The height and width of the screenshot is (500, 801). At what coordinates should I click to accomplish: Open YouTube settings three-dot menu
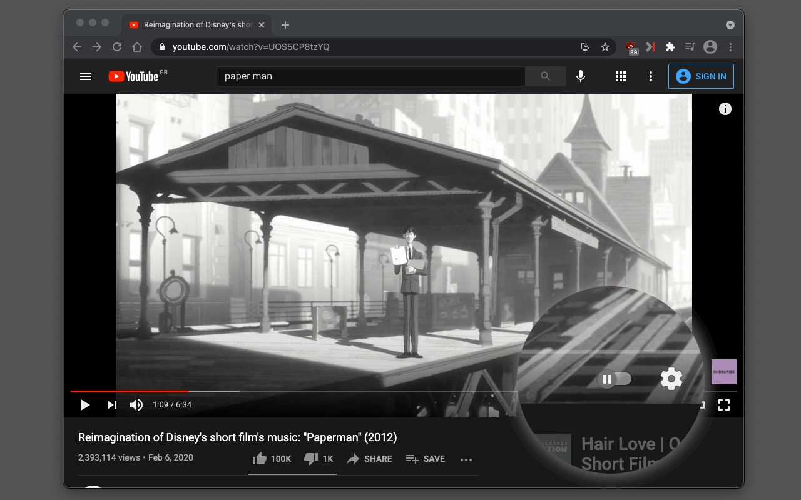click(651, 76)
